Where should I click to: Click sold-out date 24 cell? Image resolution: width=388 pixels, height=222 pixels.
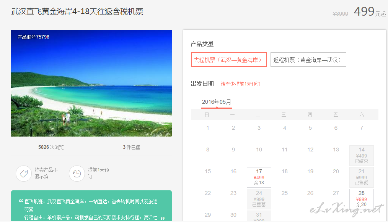(x=259, y=199)
